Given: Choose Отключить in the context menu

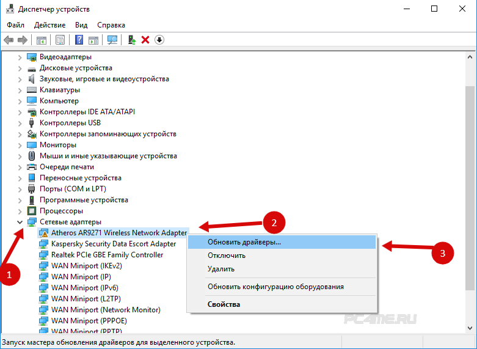Looking at the screenshot, I should [282, 255].
